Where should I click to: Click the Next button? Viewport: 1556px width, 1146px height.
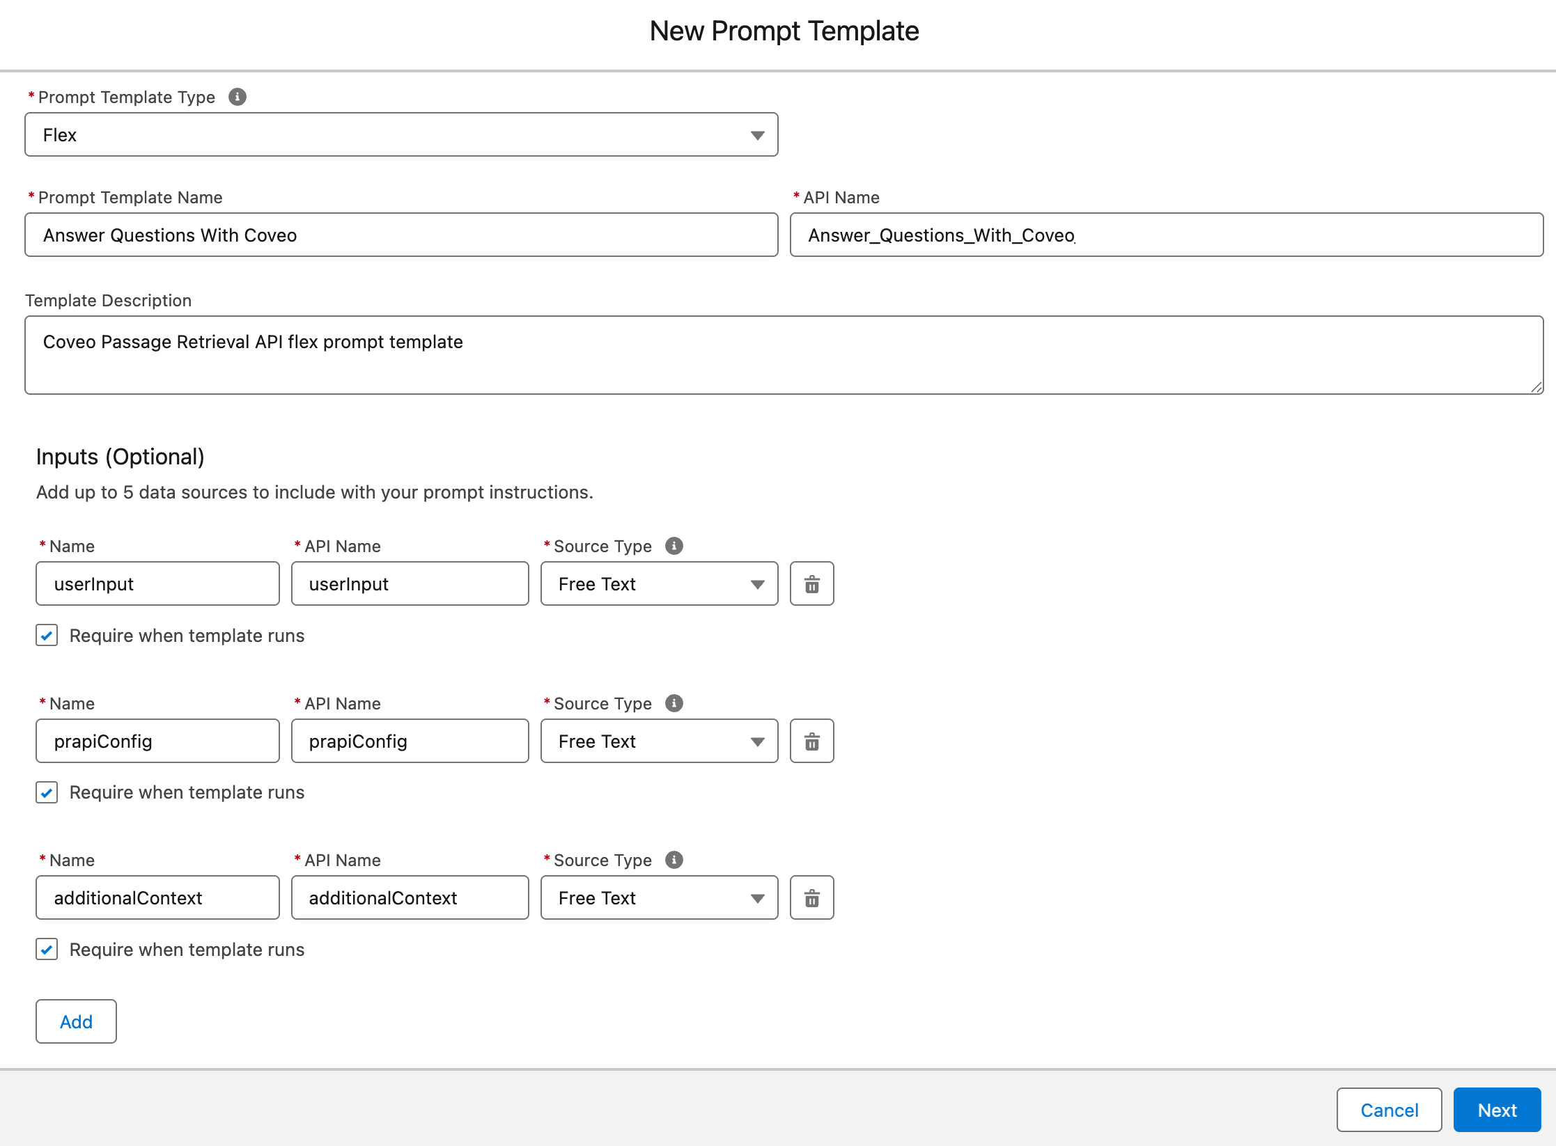click(x=1497, y=1110)
